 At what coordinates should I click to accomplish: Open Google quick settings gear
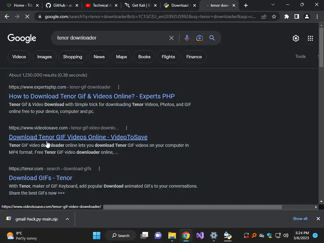[296, 38]
